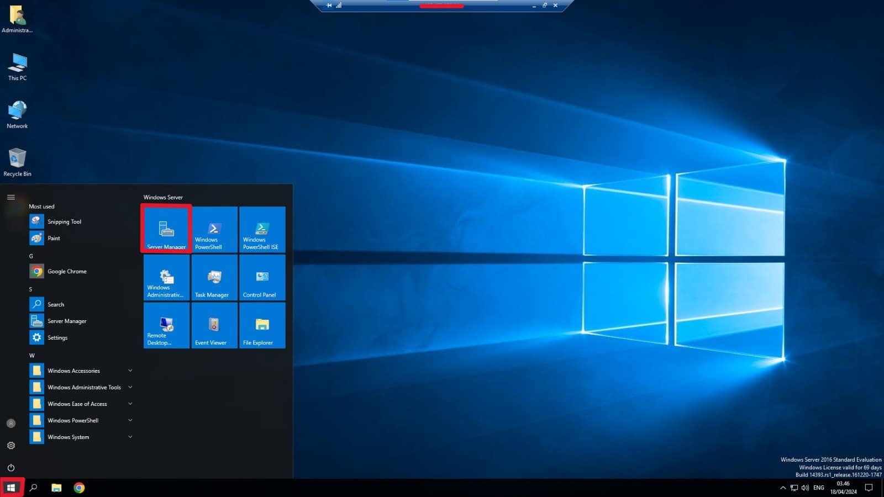Open the Server Manager tile
This screenshot has height=497, width=884.
click(166, 229)
